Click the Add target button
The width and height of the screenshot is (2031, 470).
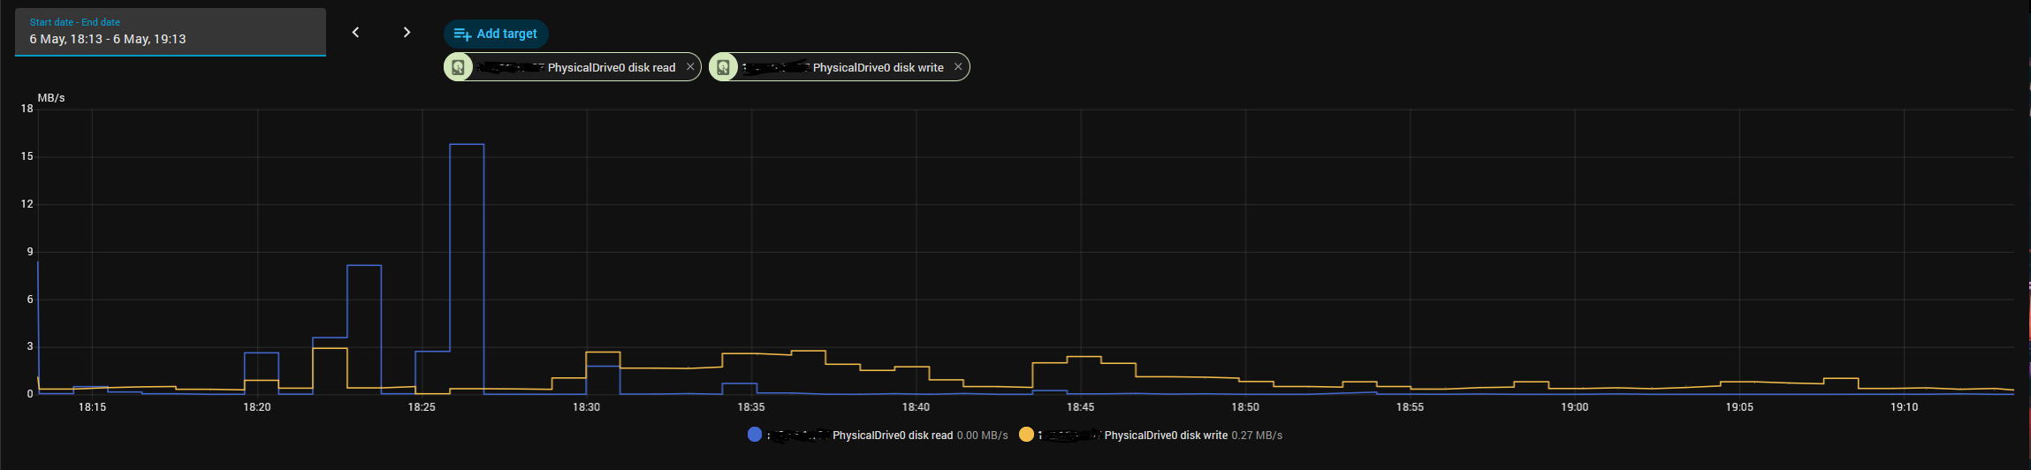point(496,34)
